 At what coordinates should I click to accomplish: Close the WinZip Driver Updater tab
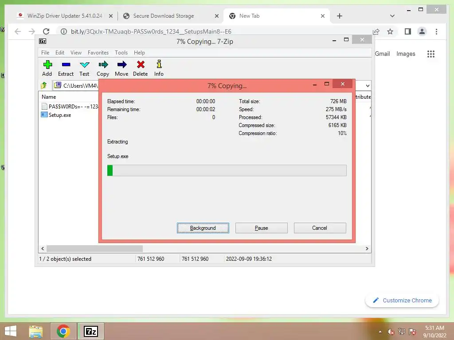110,16
